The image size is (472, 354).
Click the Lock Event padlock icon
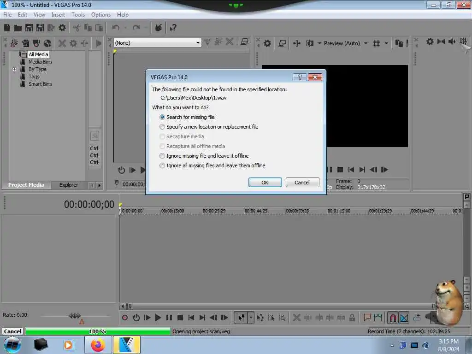[352, 318]
